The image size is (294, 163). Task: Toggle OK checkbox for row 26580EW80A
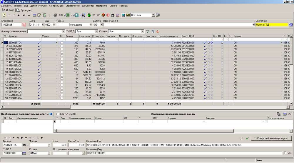(x=62, y=49)
